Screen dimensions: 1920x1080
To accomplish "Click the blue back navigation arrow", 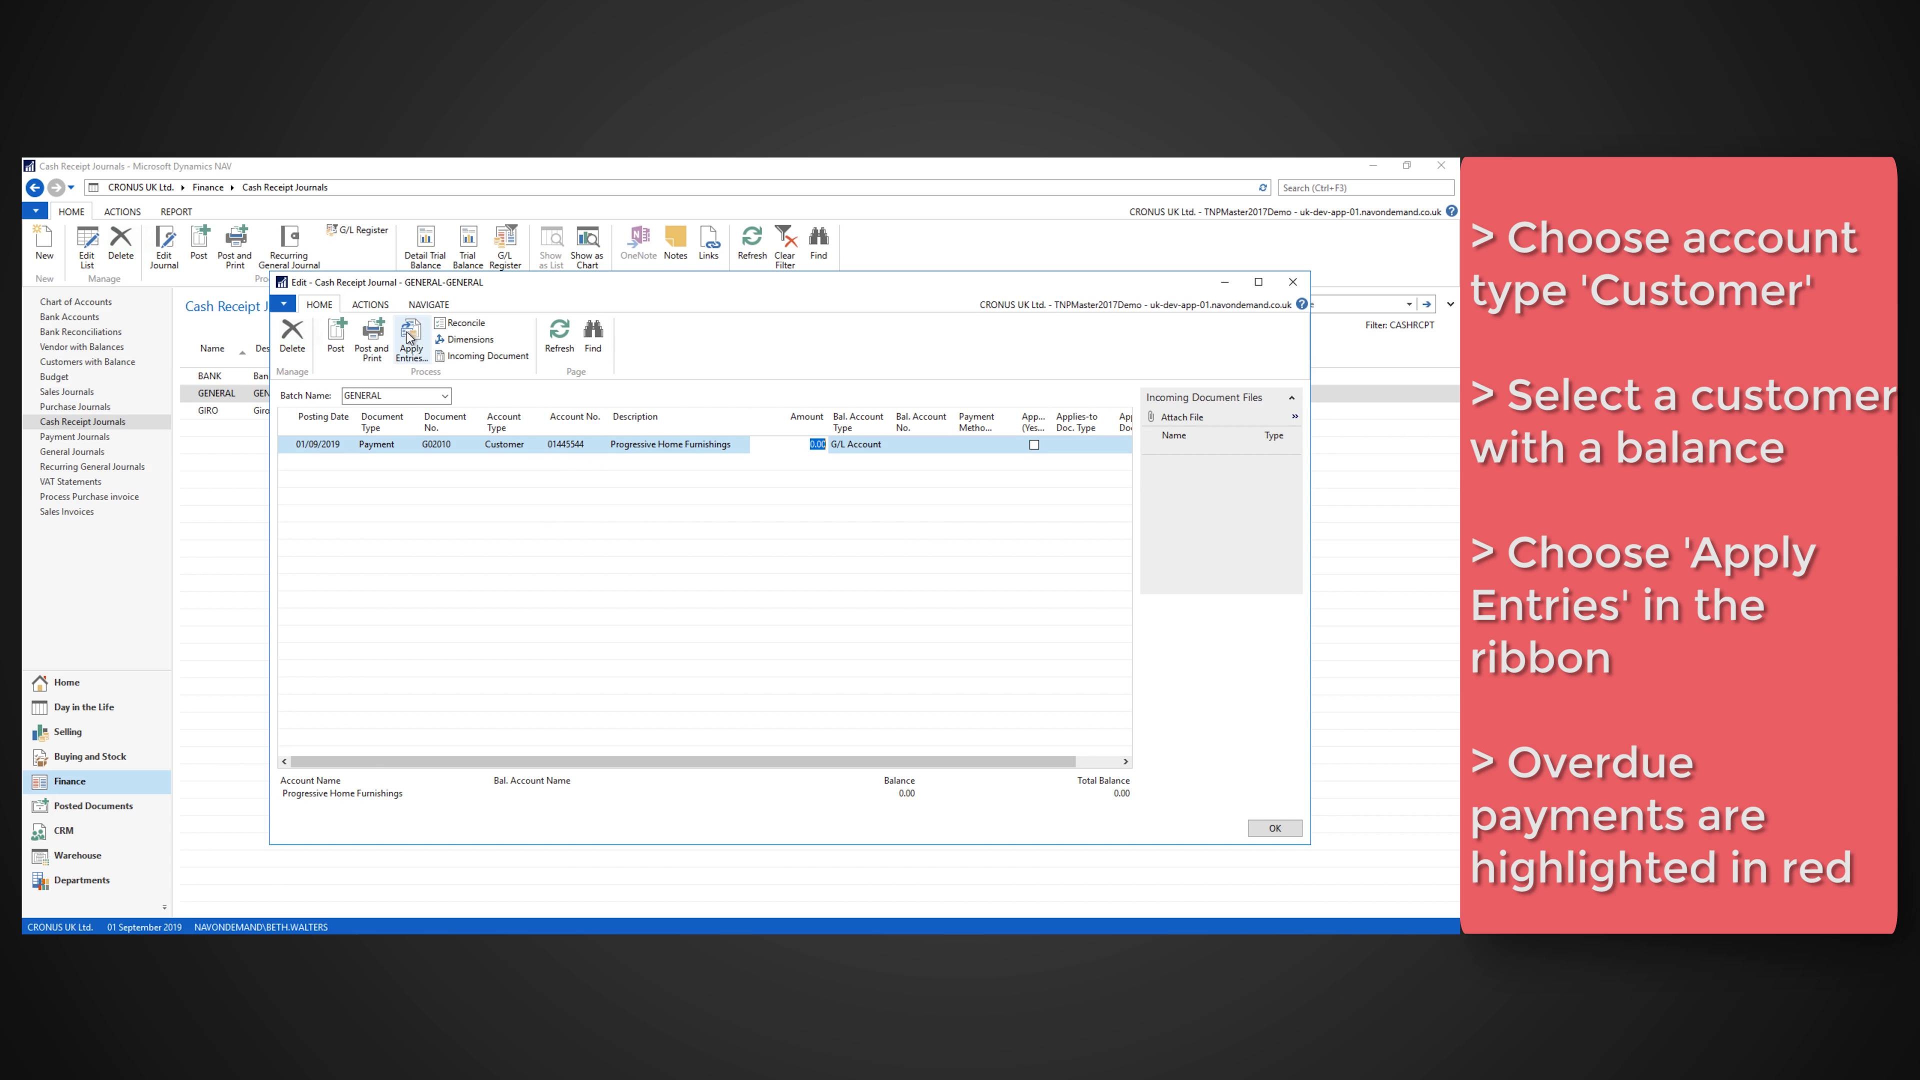I will point(34,188).
